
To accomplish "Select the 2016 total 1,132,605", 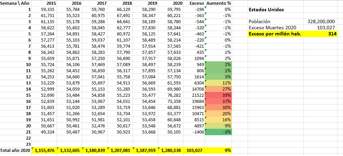I will pos(70,150).
